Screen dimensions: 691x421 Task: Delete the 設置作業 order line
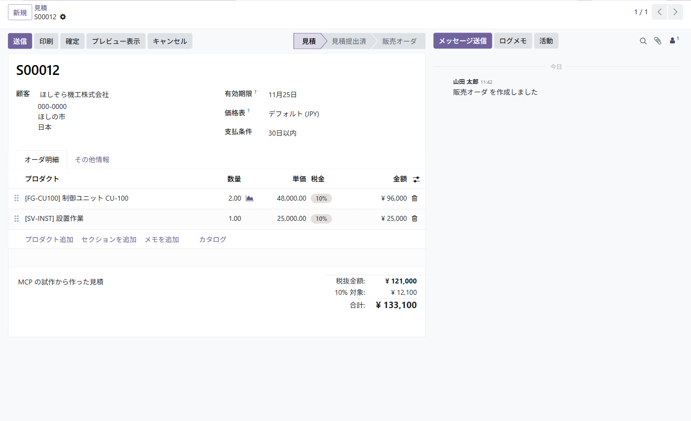click(415, 218)
